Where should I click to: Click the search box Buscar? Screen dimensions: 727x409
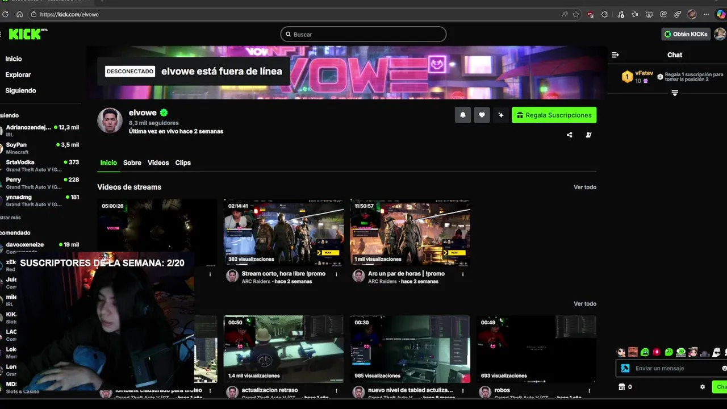pos(363,34)
